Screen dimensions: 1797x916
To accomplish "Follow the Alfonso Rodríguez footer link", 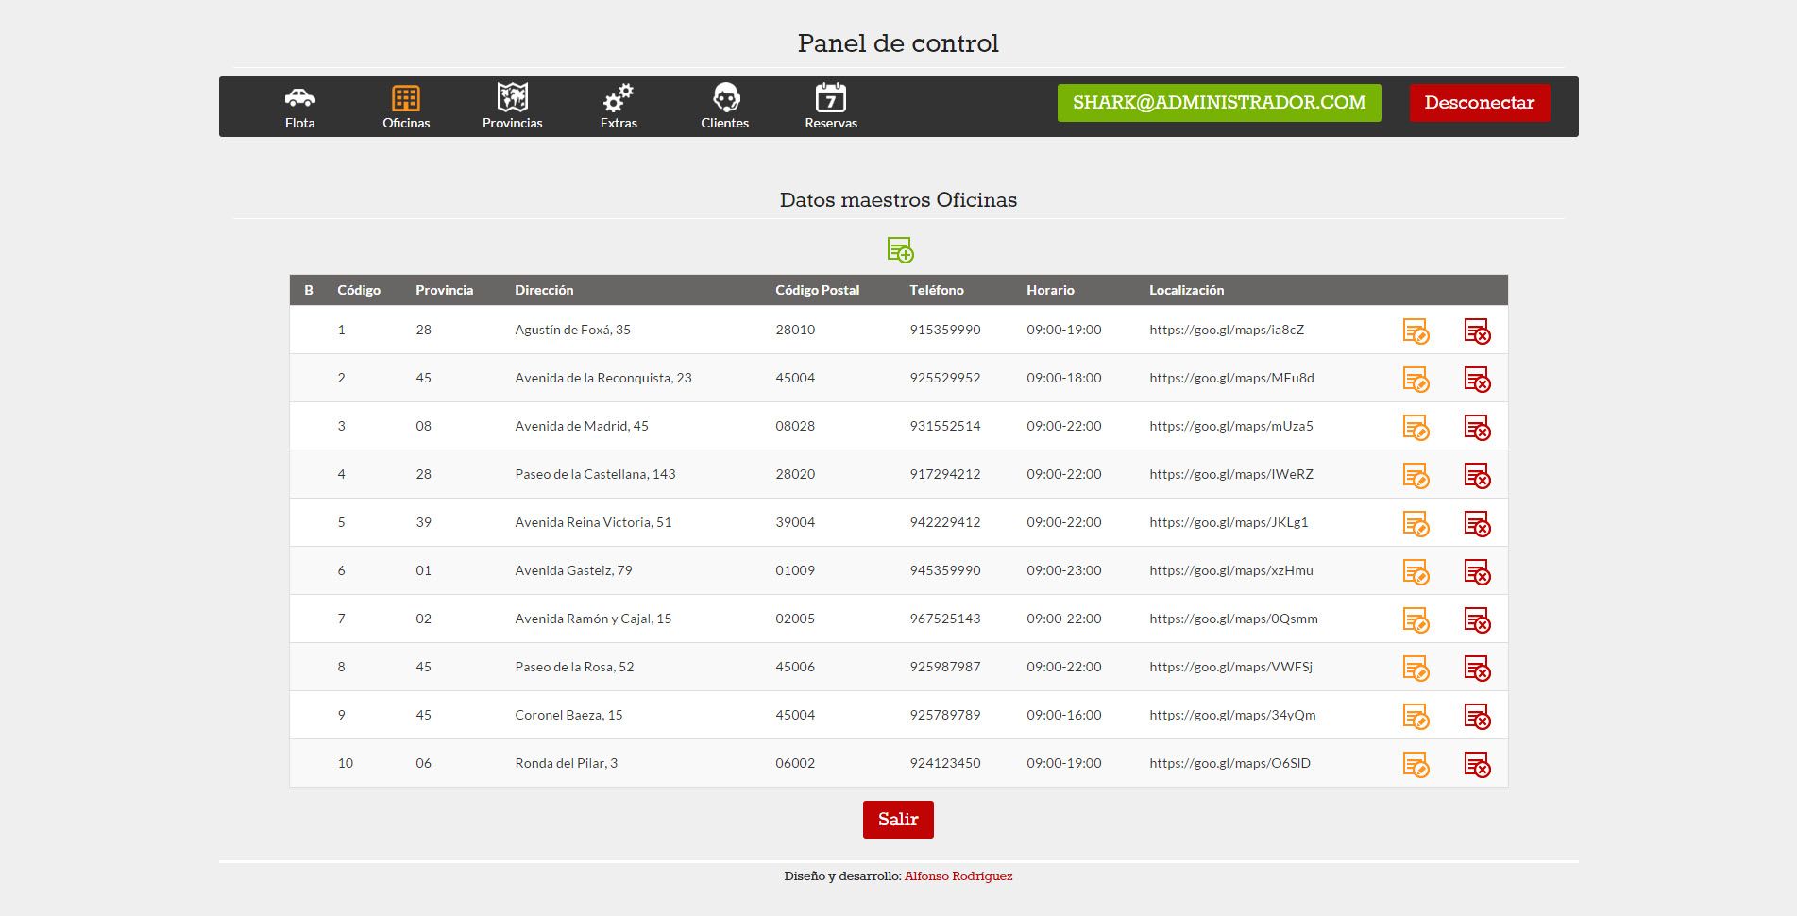I will (x=958, y=876).
